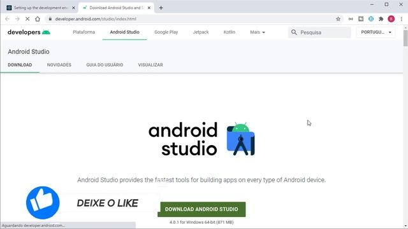Click the 'Android Studio provides the fastest tools' sentence
The height and width of the screenshot is (229, 408).
[x=201, y=180]
